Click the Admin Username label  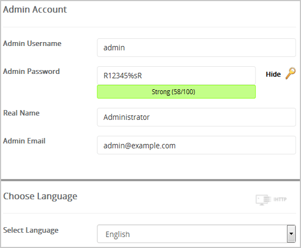[32, 43]
